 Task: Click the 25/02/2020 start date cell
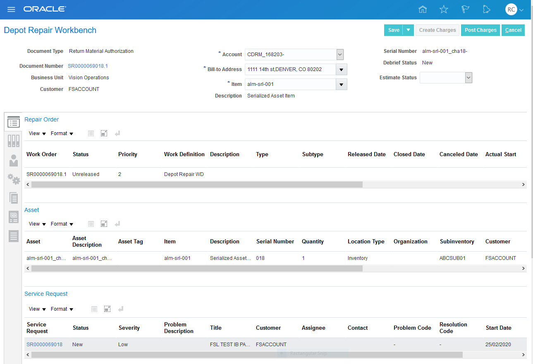point(499,345)
